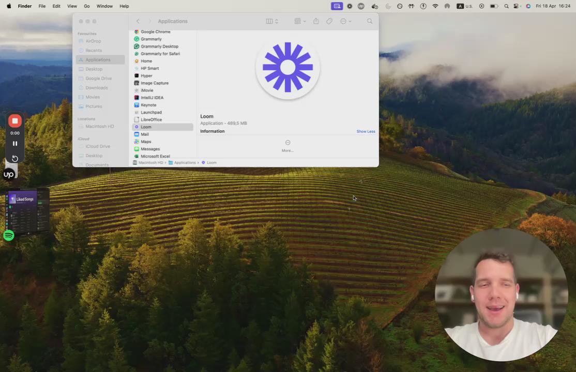576x372 pixels.
Task: Select Google Chrome in the app list
Action: coord(162,32)
